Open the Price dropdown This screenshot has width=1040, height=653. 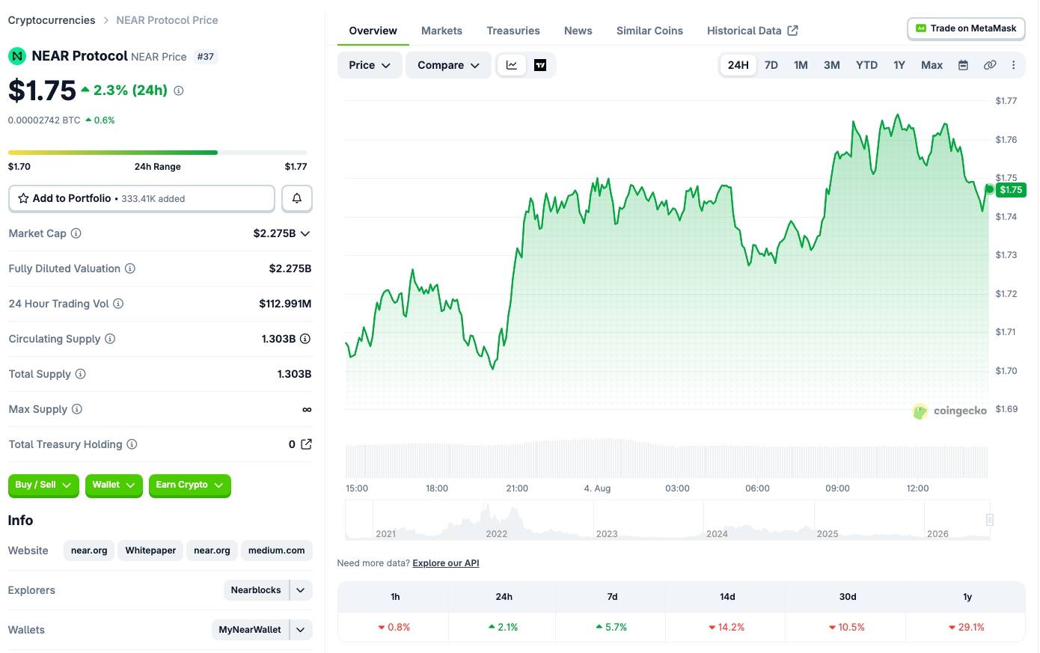tap(370, 65)
